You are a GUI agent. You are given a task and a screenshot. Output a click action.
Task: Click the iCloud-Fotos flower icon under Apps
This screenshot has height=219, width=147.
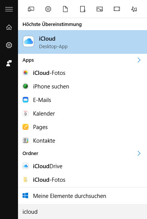(x=25, y=73)
